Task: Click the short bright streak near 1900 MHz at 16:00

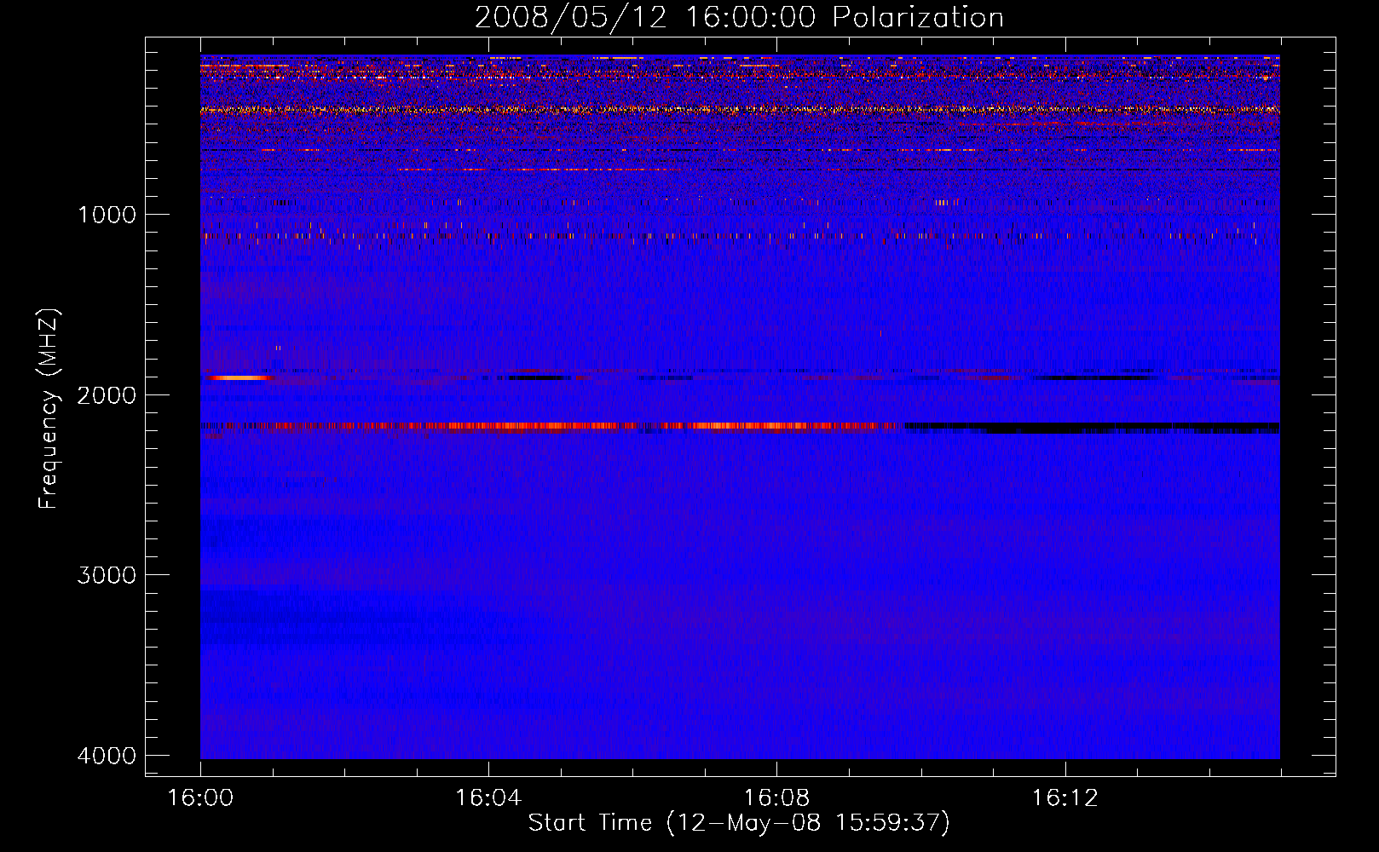Action: click(239, 377)
